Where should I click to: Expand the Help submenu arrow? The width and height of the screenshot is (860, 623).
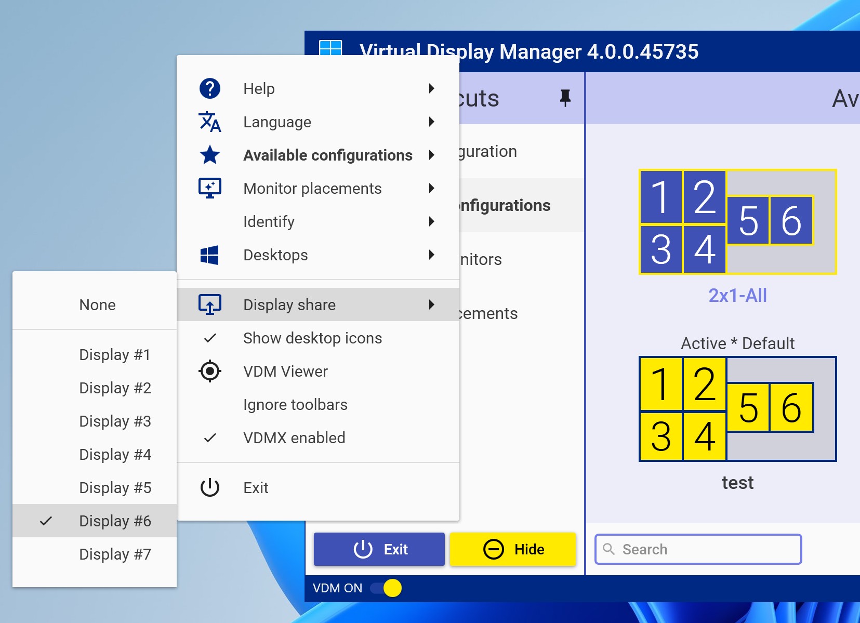click(432, 88)
